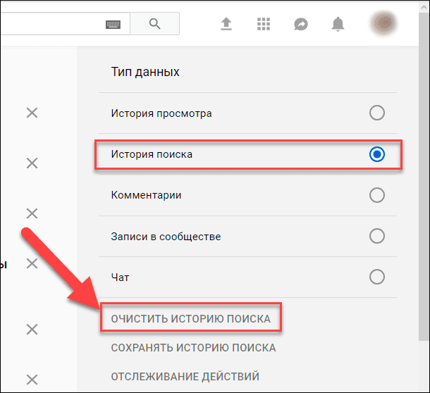Click ОЧИСТИТЬ ИСТОРИЮ ПОИСКА
The width and height of the screenshot is (430, 393).
pos(191,319)
